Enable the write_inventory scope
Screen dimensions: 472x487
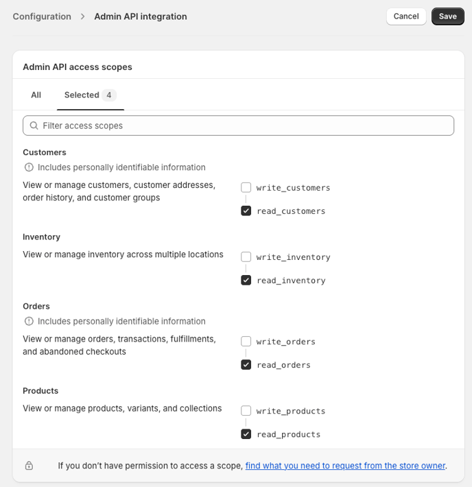click(246, 257)
